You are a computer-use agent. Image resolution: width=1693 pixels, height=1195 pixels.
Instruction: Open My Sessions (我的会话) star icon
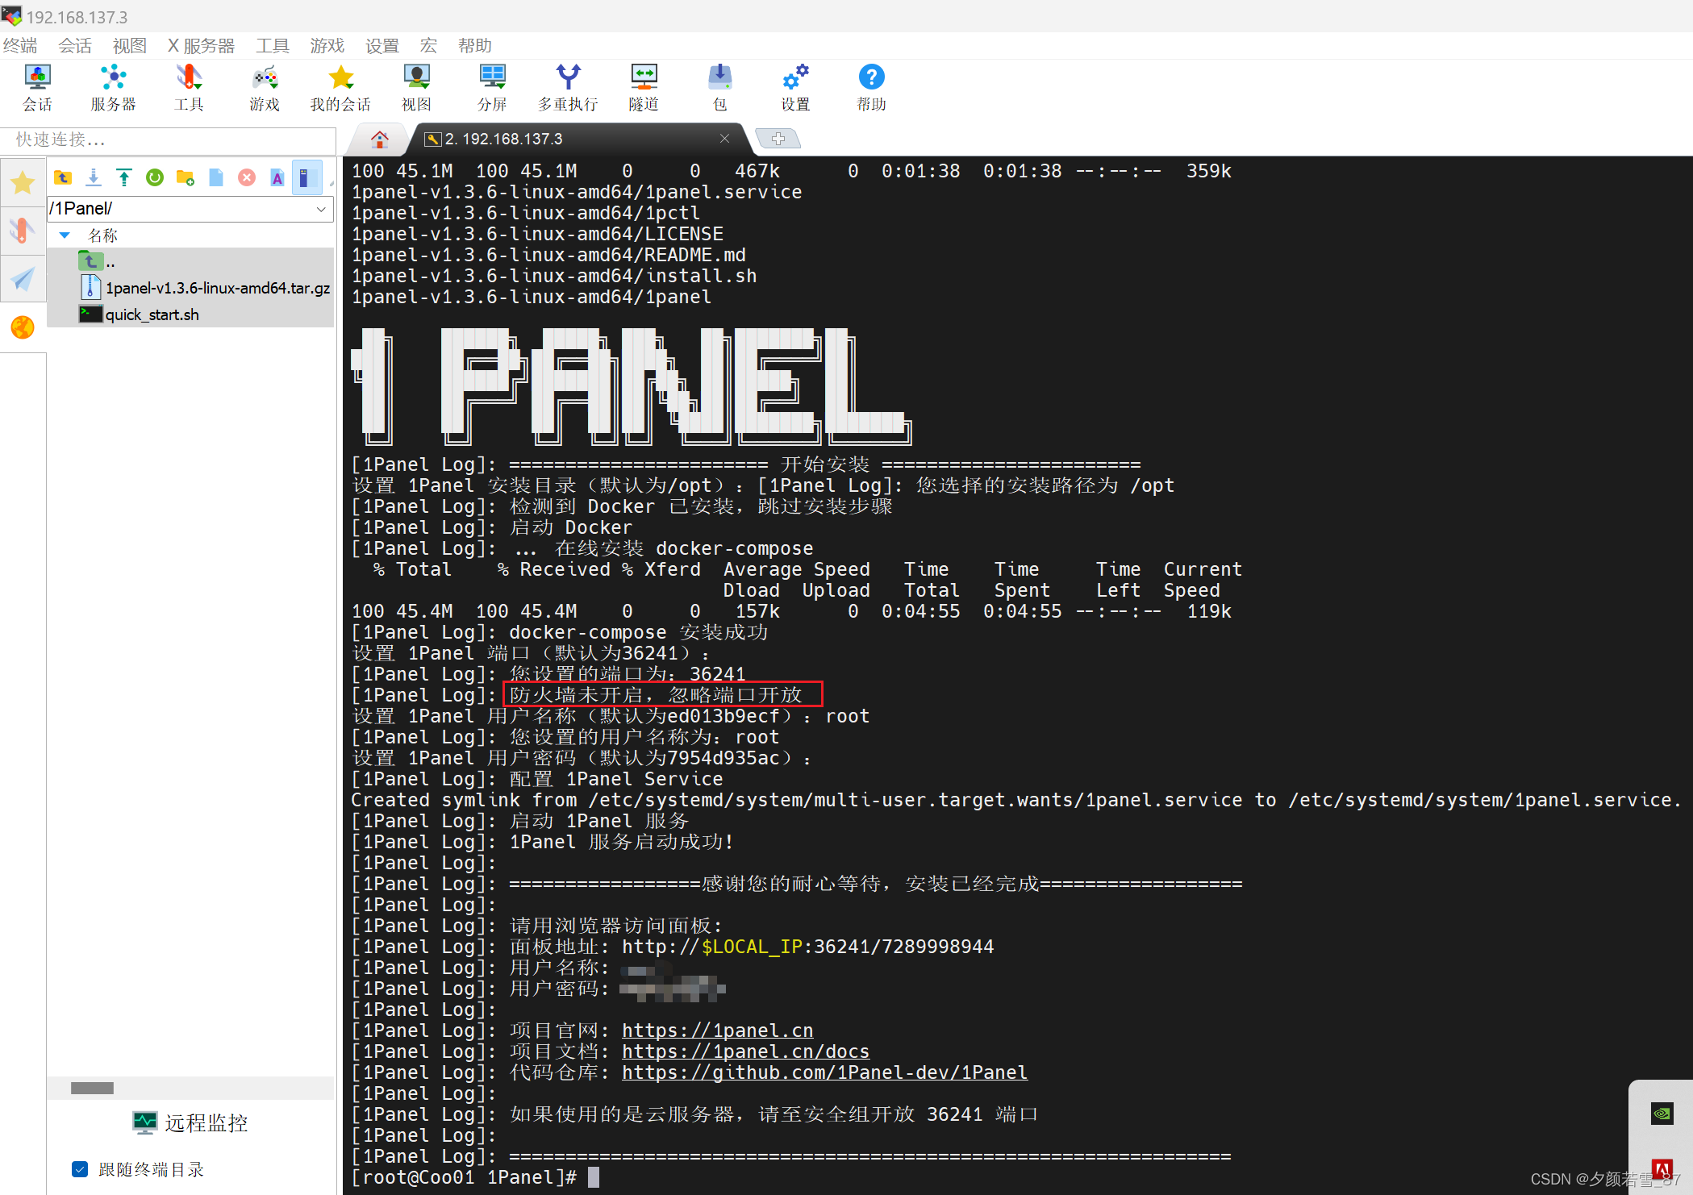(x=340, y=87)
